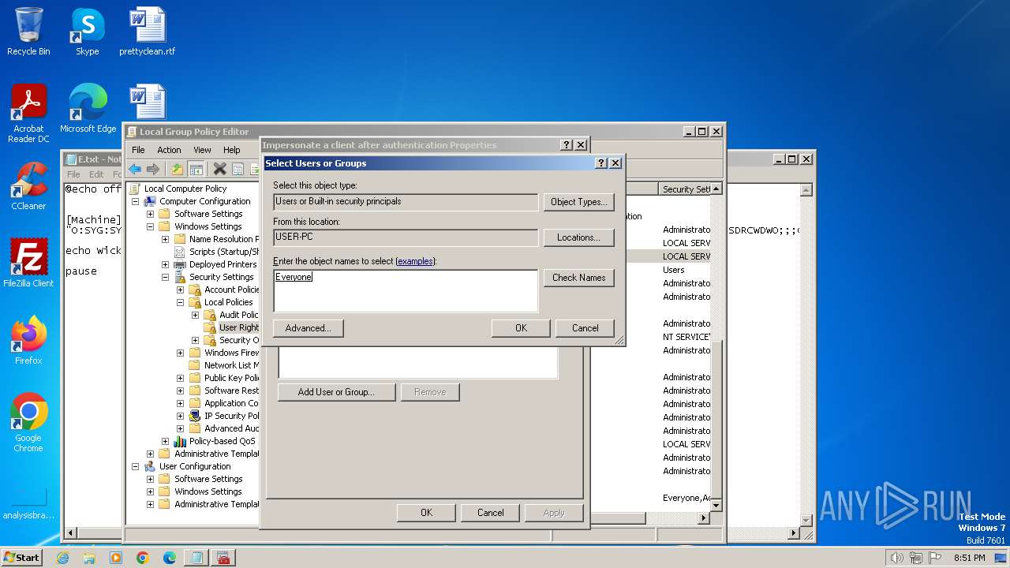Select Local Computer Policy root node
Image resolution: width=1010 pixels, height=568 pixels.
[185, 189]
